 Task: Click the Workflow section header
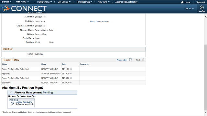[7, 49]
